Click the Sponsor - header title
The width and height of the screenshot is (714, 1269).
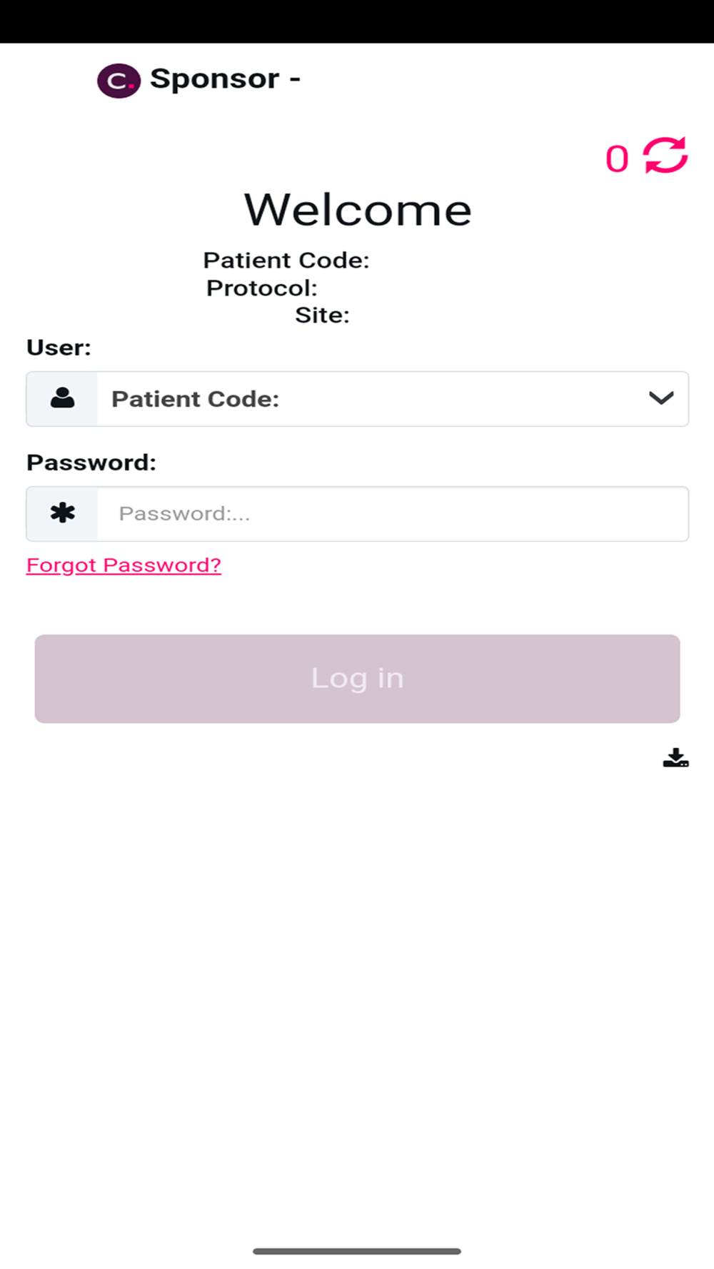pos(225,79)
